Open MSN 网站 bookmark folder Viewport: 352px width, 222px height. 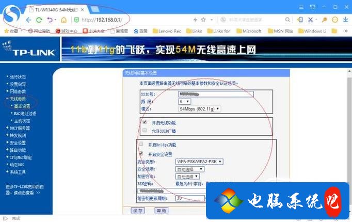(x=281, y=31)
